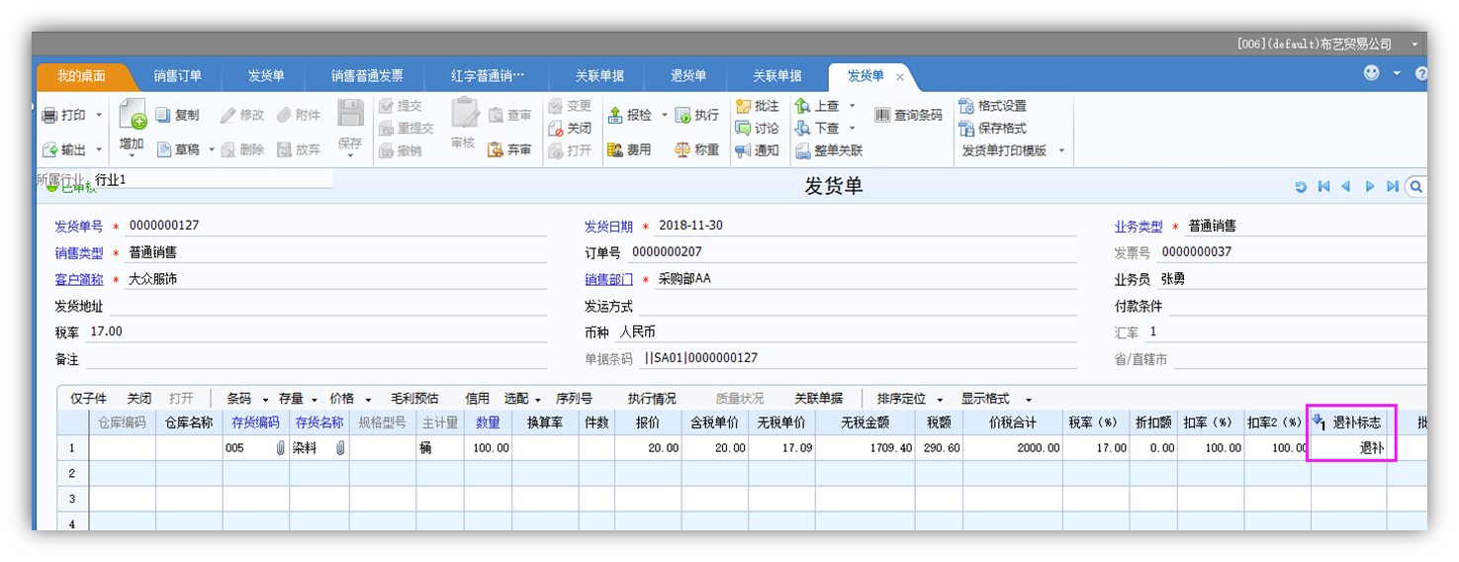
Task: Go to the next record arrow
Action: tap(1370, 186)
